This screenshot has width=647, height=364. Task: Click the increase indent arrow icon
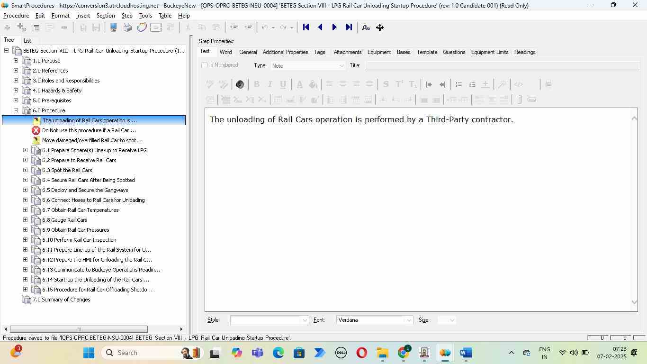429,84
